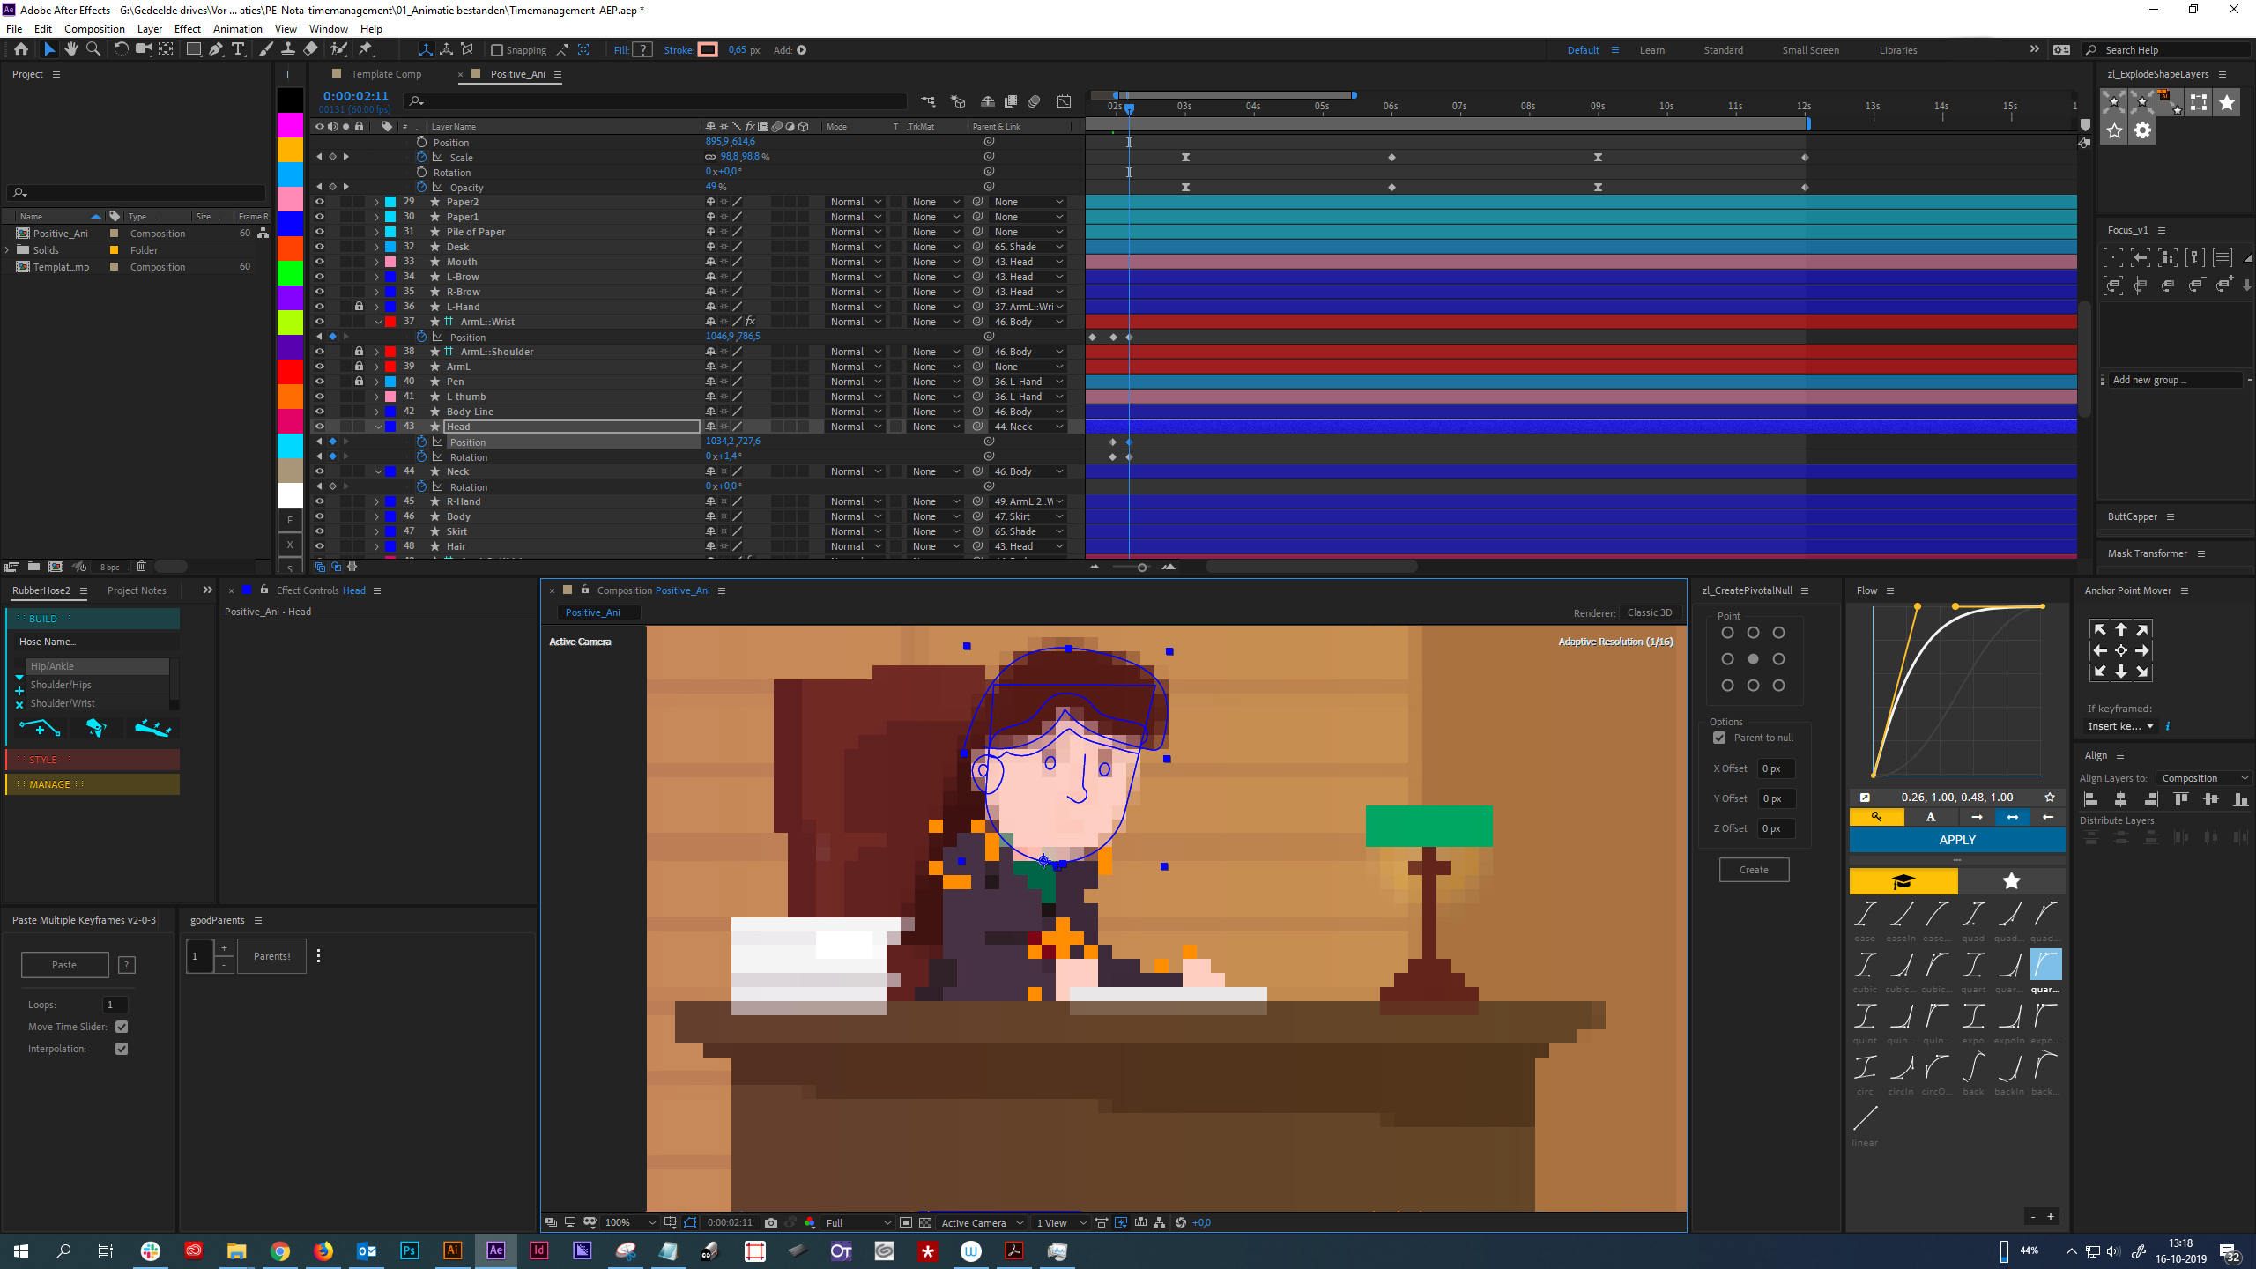Image resolution: width=2256 pixels, height=1269 pixels.
Task: Open the Animation menu
Action: [x=237, y=28]
